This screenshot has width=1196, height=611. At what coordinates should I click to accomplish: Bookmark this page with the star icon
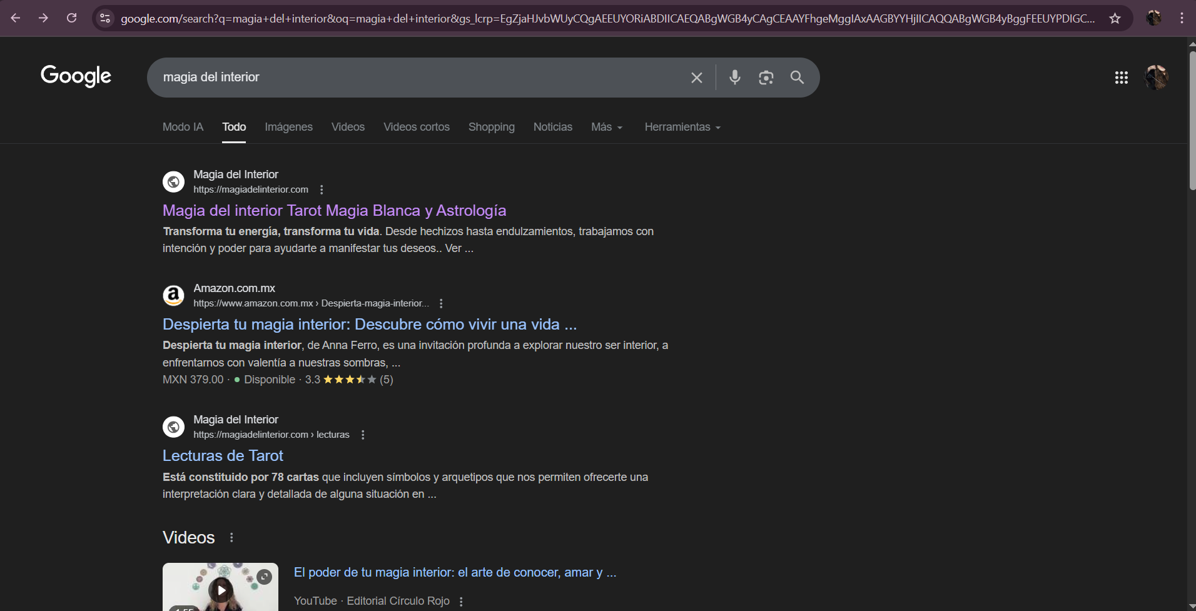pos(1115,18)
